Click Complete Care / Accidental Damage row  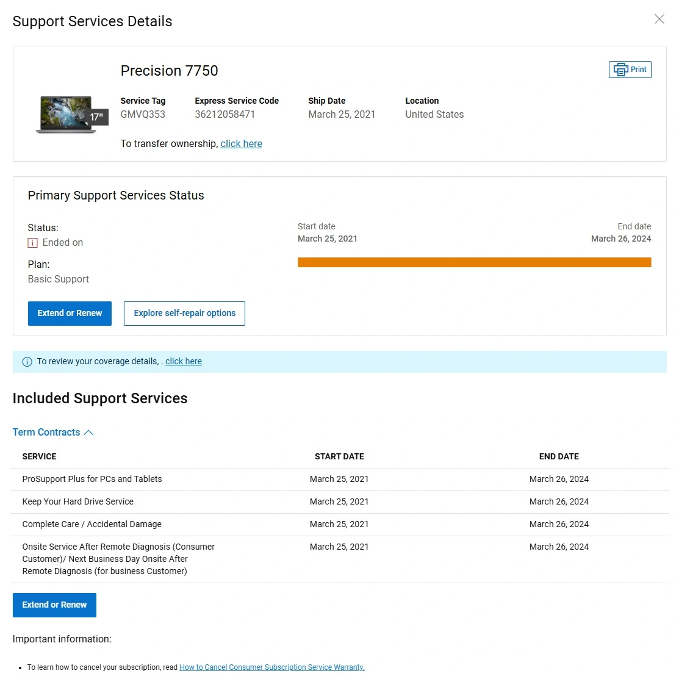tap(339, 525)
